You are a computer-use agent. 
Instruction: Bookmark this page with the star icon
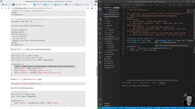(x=88, y=8)
